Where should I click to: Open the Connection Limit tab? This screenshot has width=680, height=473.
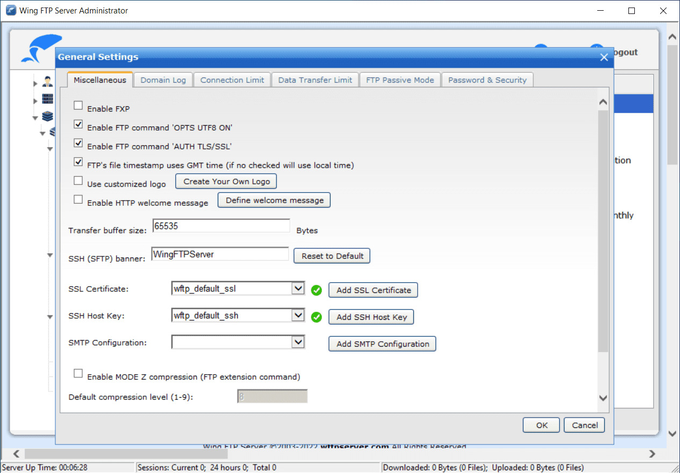pos(232,80)
